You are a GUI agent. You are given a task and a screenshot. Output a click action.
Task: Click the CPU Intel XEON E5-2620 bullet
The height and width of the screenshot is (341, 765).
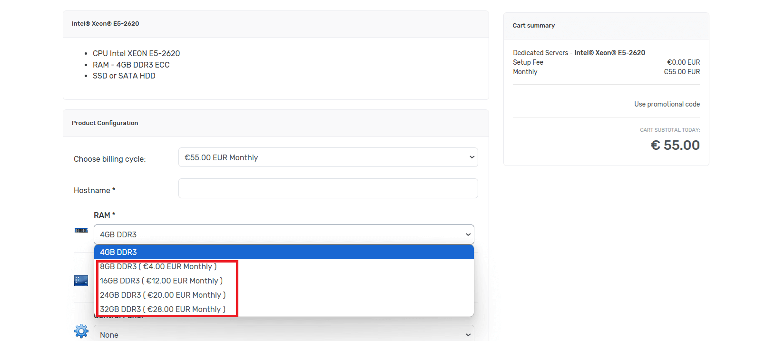tap(136, 53)
